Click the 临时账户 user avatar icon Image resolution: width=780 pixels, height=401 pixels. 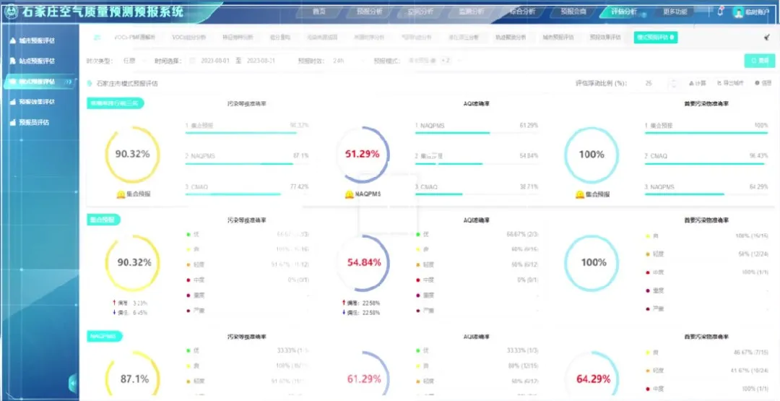(x=738, y=12)
